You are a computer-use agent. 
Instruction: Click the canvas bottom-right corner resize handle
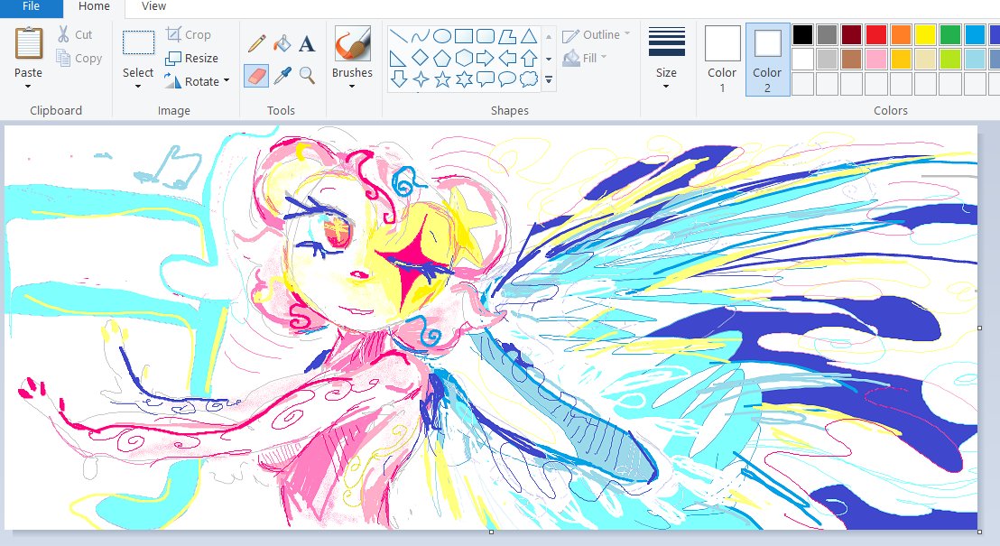tap(980, 532)
